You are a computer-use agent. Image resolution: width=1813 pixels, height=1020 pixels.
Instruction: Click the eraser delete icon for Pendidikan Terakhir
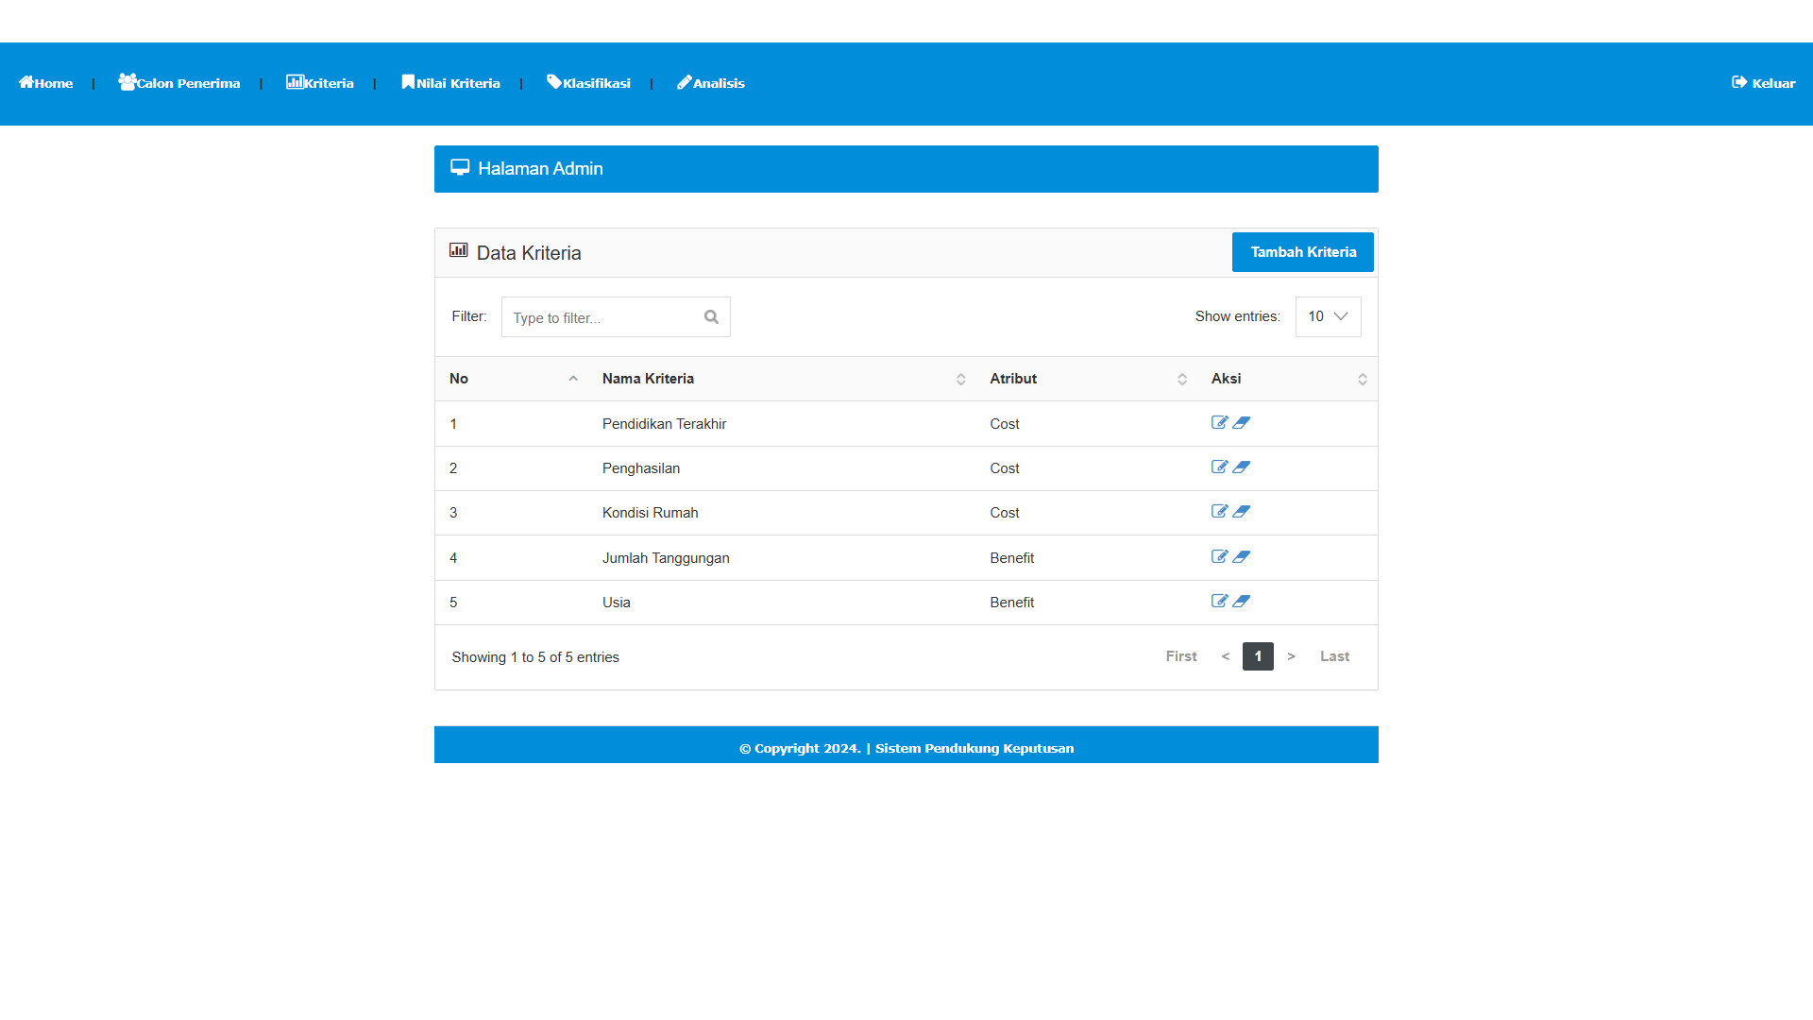click(x=1242, y=423)
